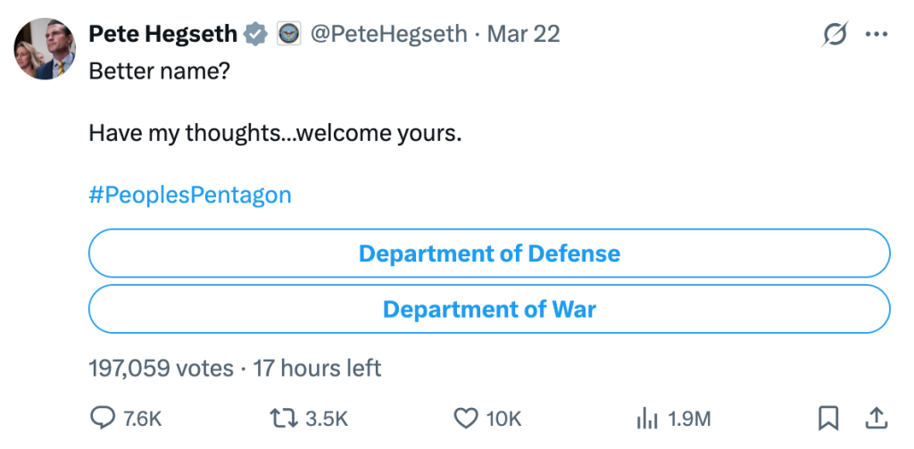Click the blue verified checkmark badge

click(256, 34)
